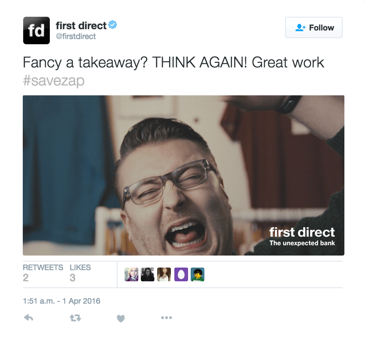Like the tweet with heart icon
Image resolution: width=365 pixels, height=341 pixels.
point(121,318)
